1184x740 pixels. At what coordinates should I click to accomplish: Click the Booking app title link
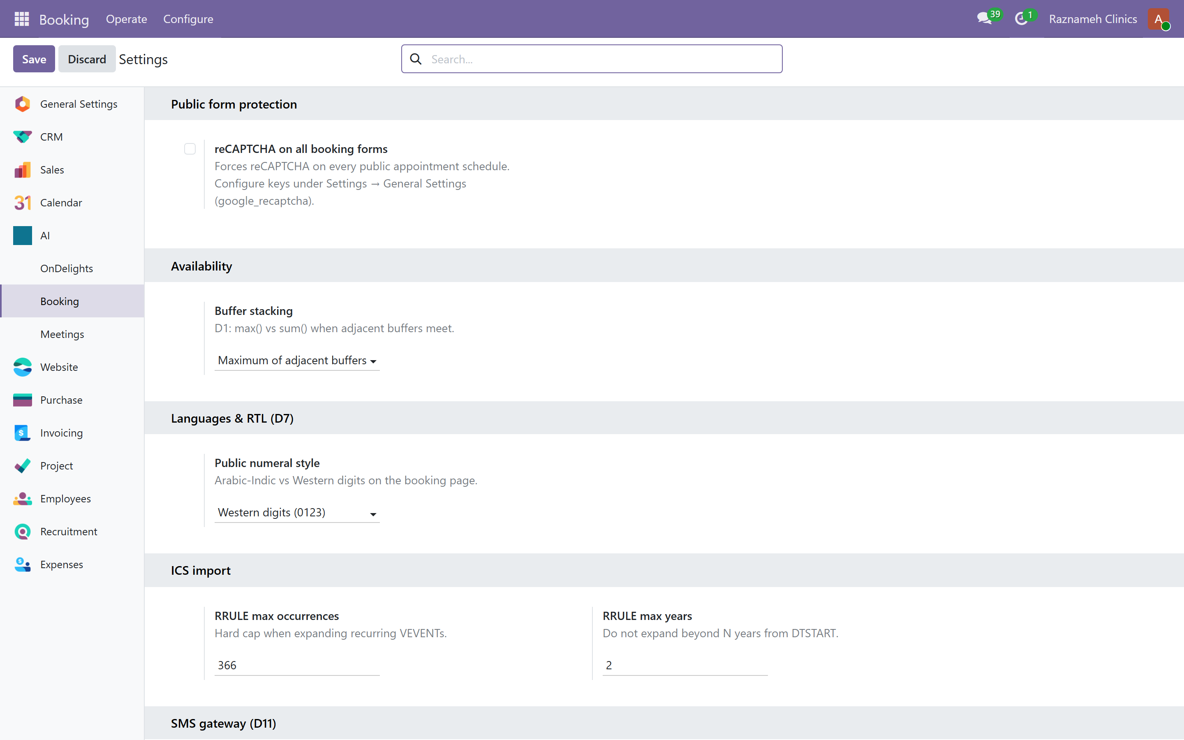64,20
